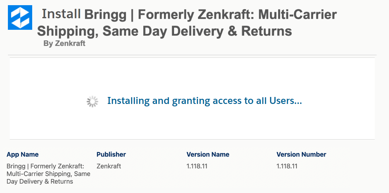Click the Zenkraft value under Publisher
This screenshot has height=193, width=389.
(109, 166)
